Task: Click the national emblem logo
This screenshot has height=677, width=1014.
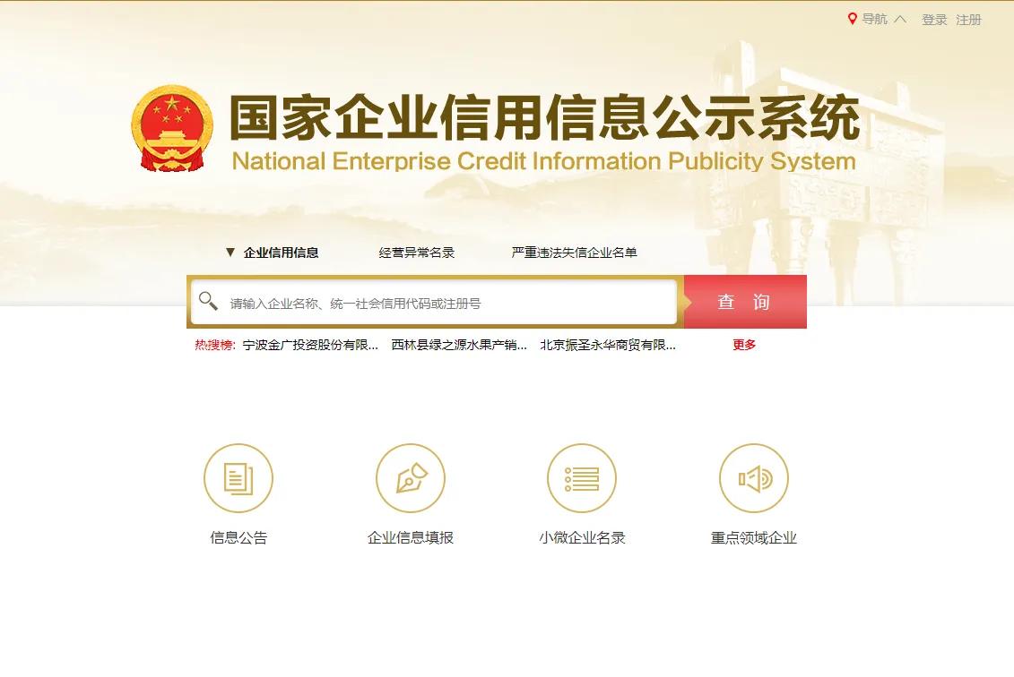Action: (x=172, y=128)
